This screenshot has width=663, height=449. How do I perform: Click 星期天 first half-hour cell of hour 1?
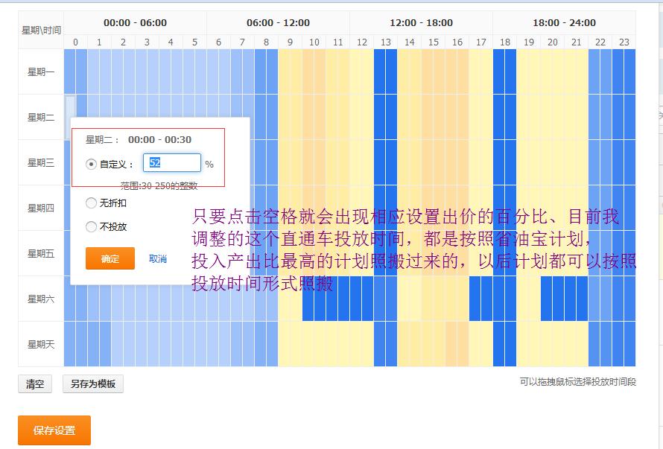point(93,344)
